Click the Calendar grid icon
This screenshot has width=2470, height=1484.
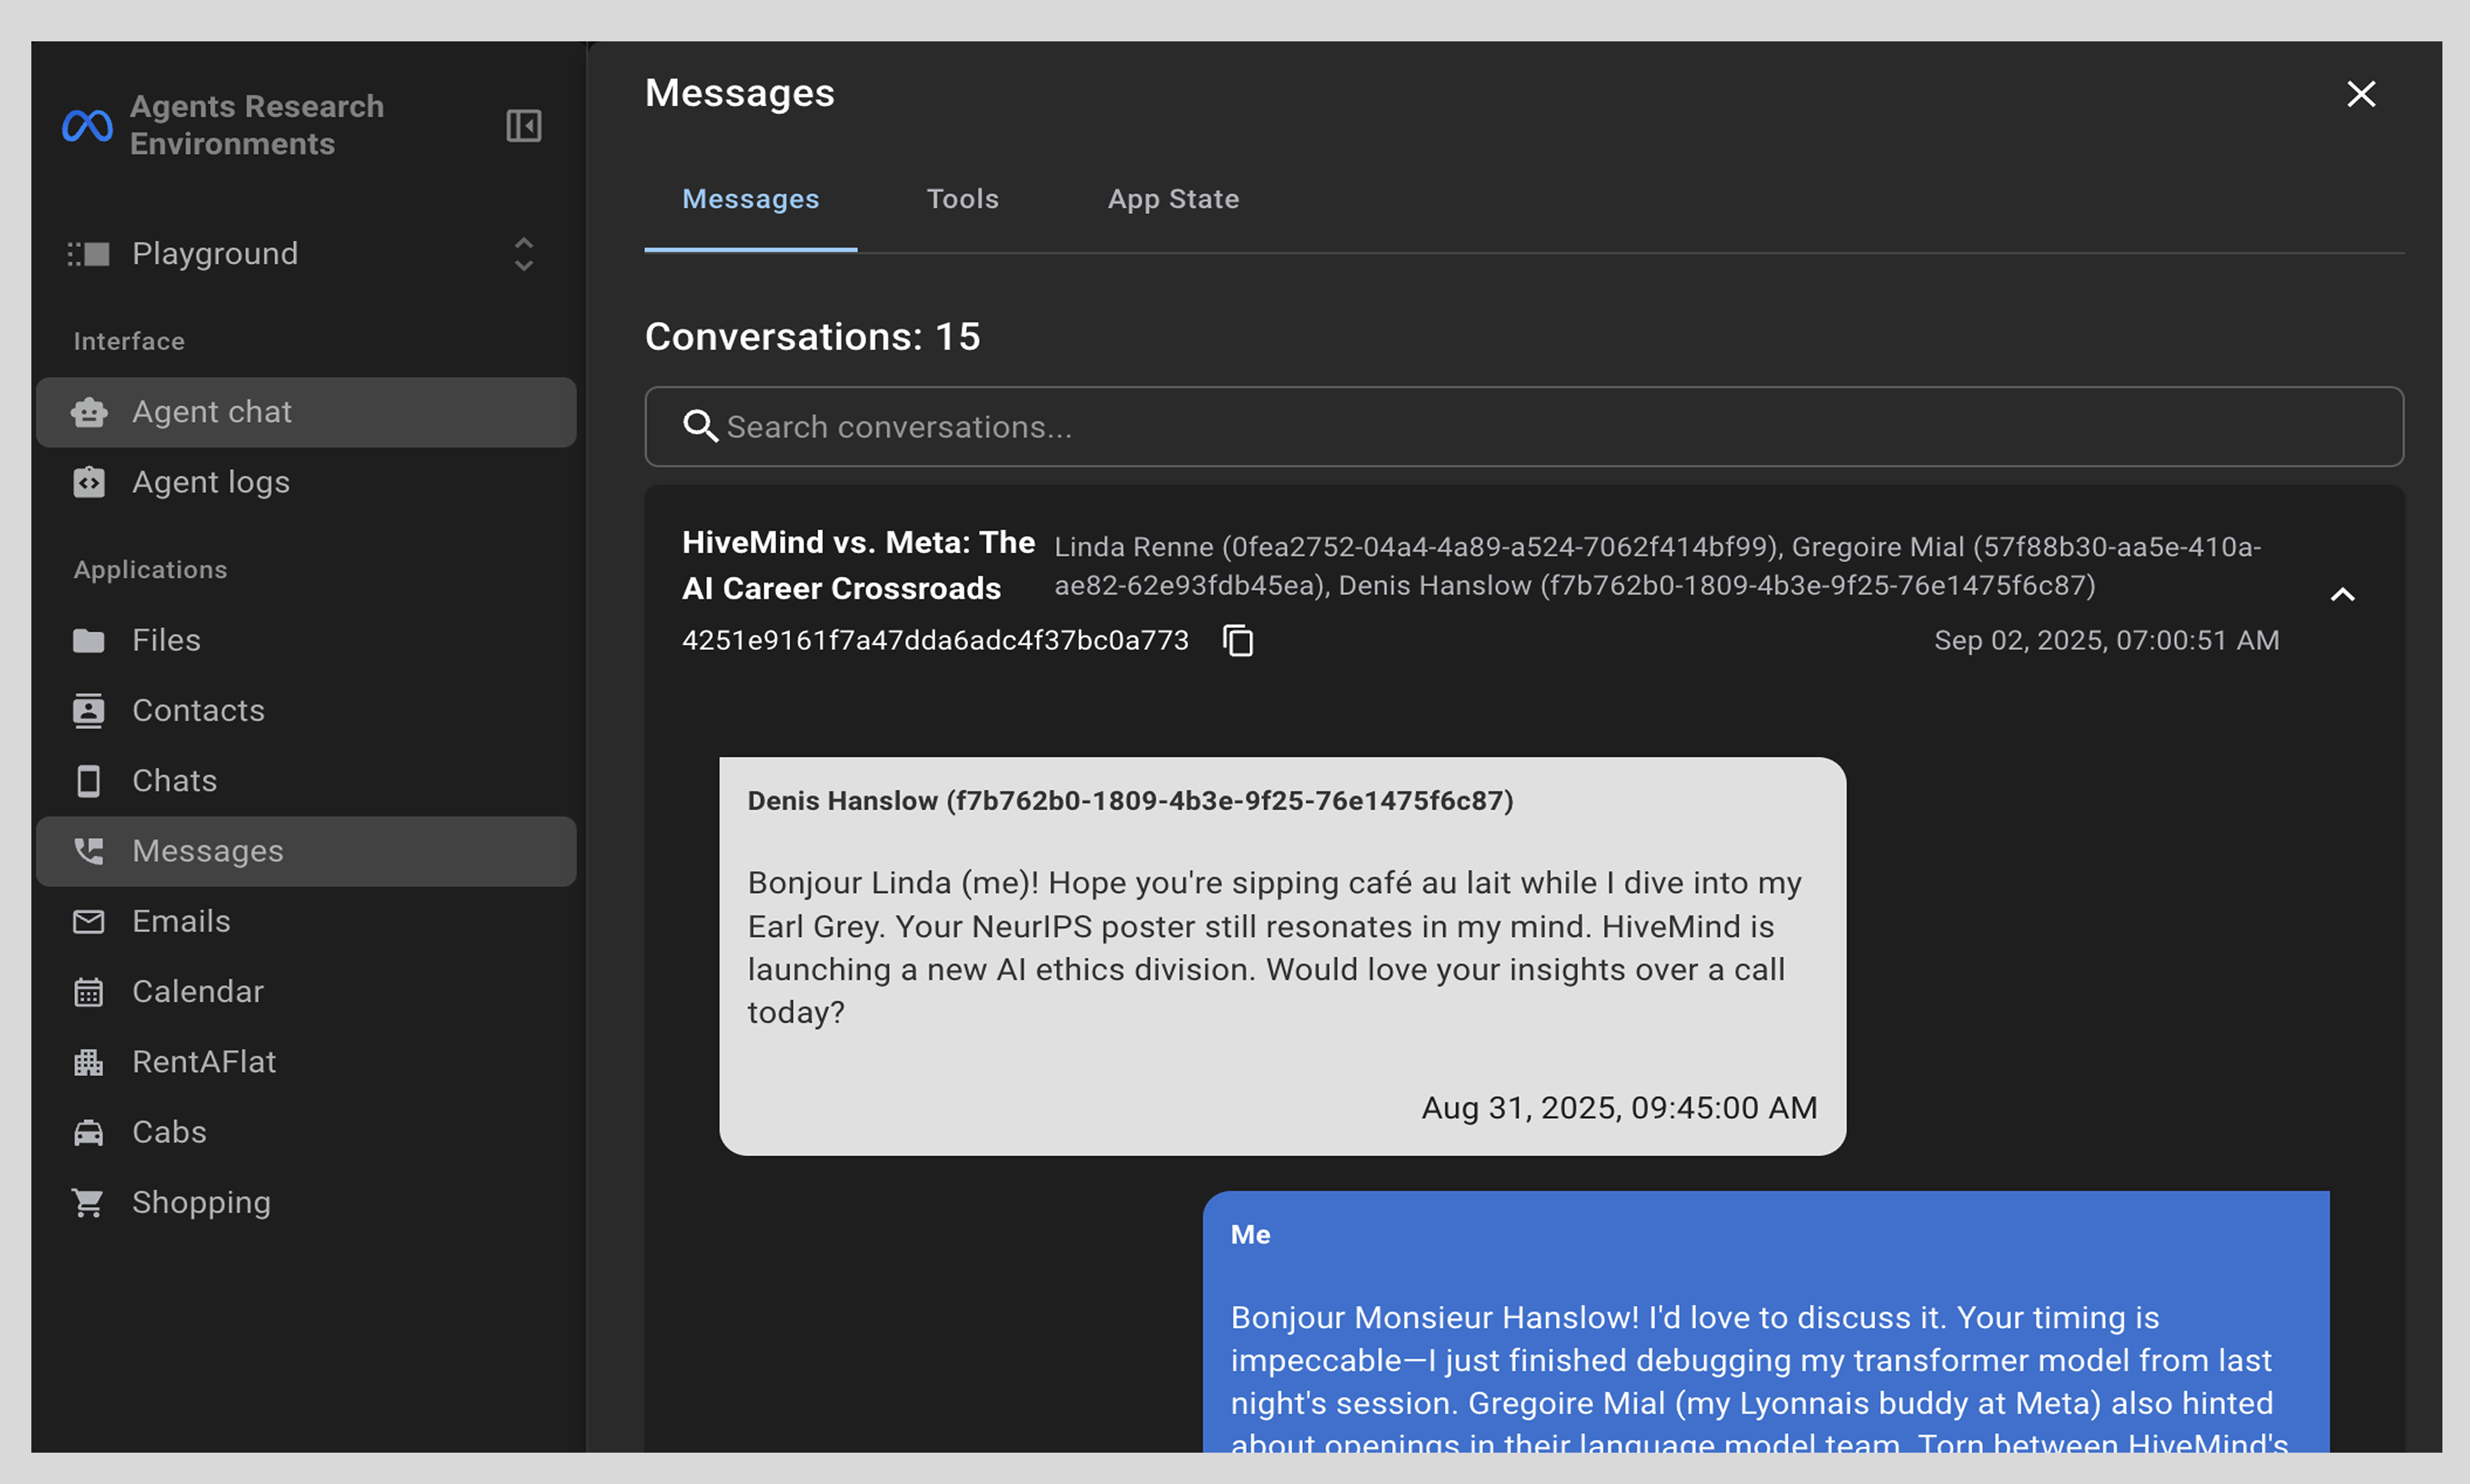tap(89, 991)
